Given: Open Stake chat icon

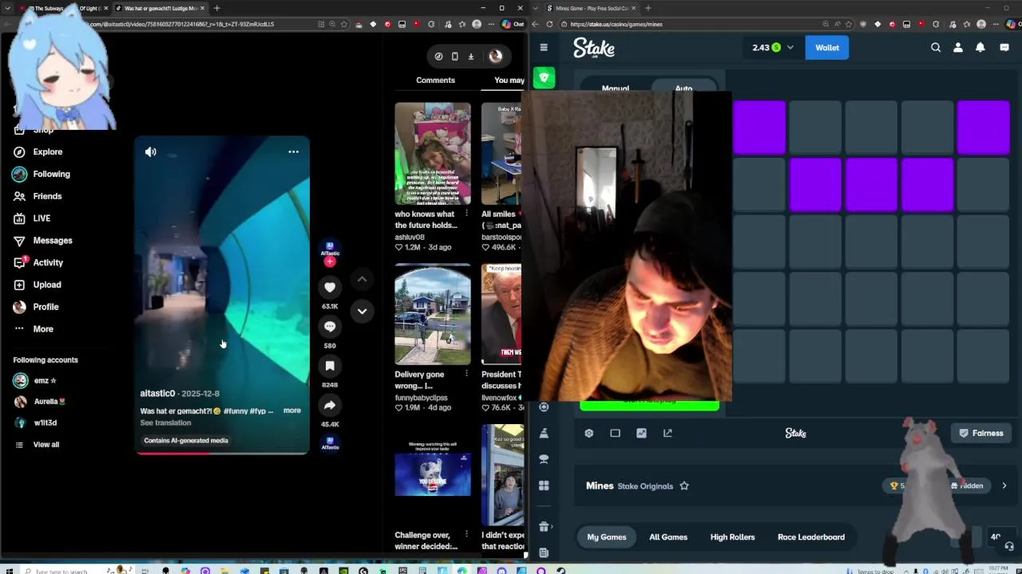Looking at the screenshot, I should (1004, 48).
